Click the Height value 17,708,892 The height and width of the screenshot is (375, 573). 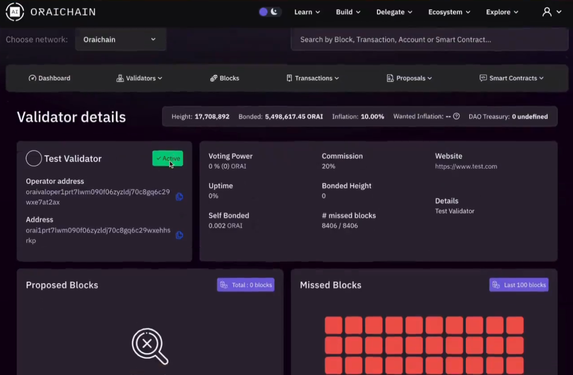[x=212, y=117]
